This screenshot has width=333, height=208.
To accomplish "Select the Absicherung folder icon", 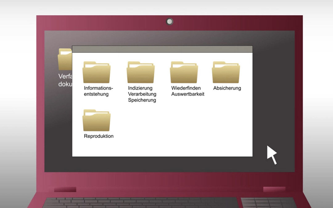I will [226, 72].
